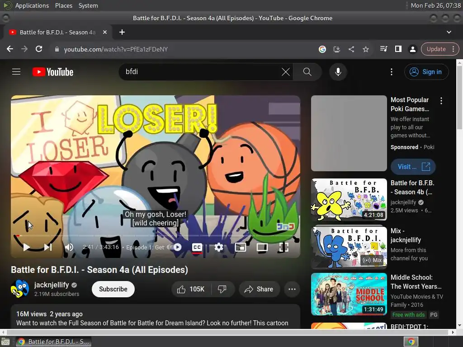Click the horizontal page scrollbar

pos(227,332)
